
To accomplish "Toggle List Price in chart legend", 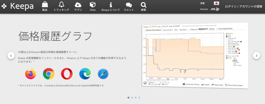I will click(x=230, y=40).
